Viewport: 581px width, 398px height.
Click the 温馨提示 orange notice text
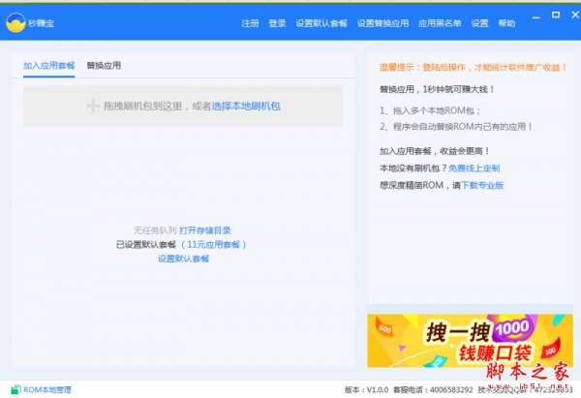click(x=474, y=68)
